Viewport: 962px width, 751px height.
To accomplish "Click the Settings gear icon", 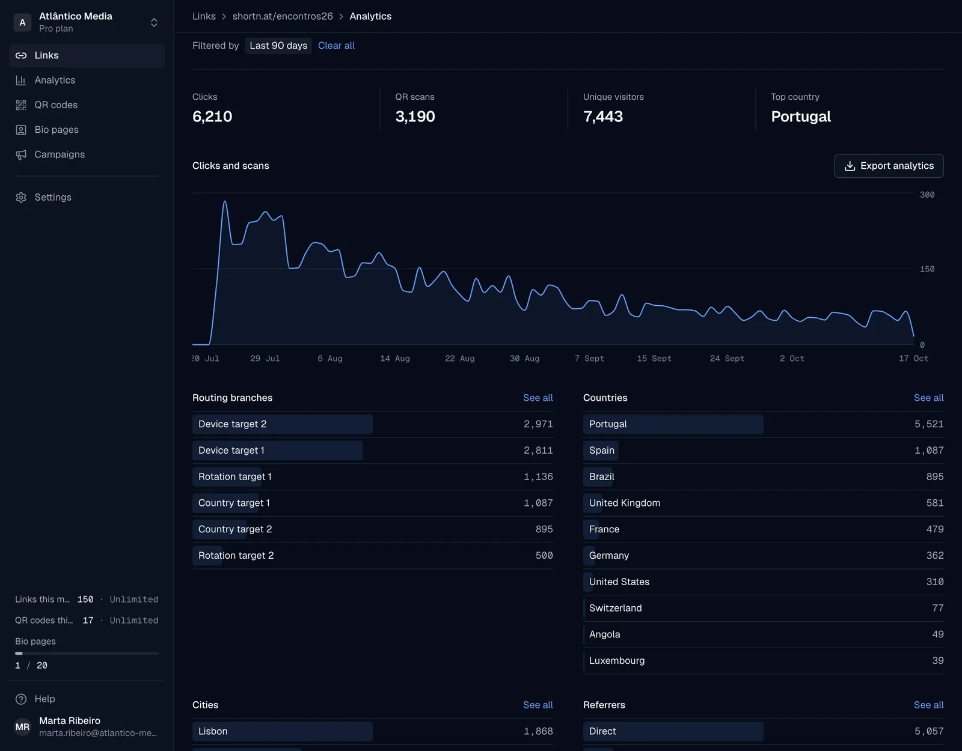I will (x=21, y=197).
